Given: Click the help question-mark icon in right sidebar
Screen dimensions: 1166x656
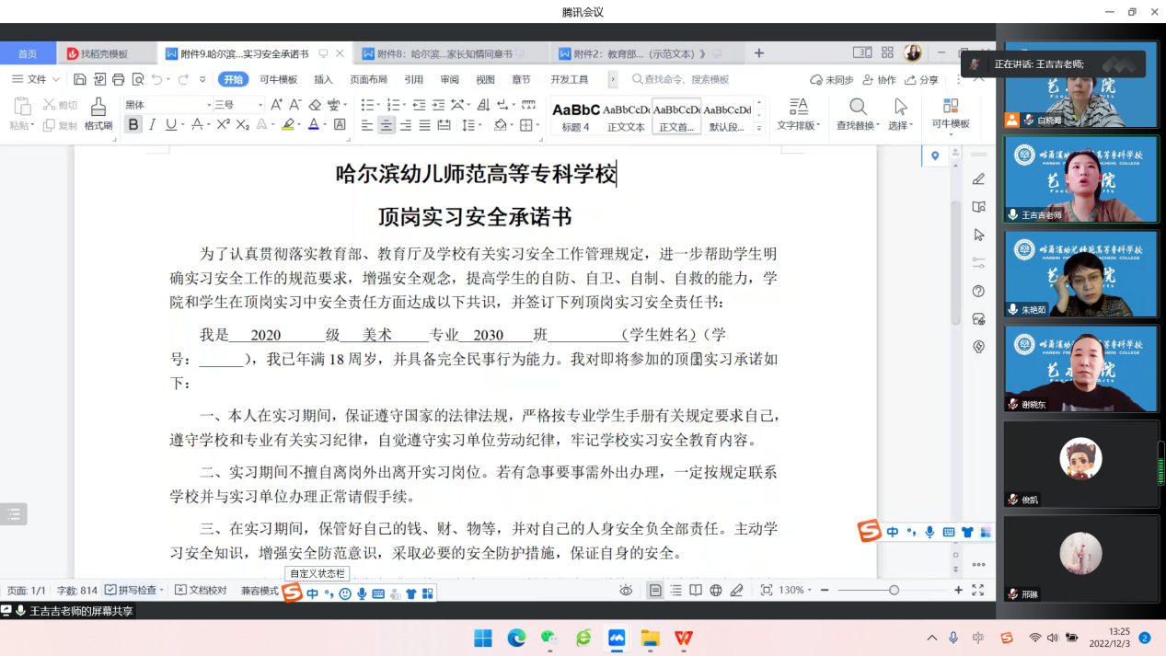Looking at the screenshot, I should [x=979, y=291].
